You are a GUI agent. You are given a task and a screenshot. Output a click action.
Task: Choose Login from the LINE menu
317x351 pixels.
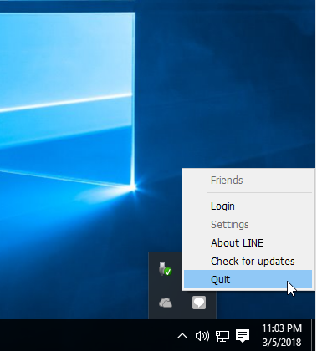(x=248, y=206)
